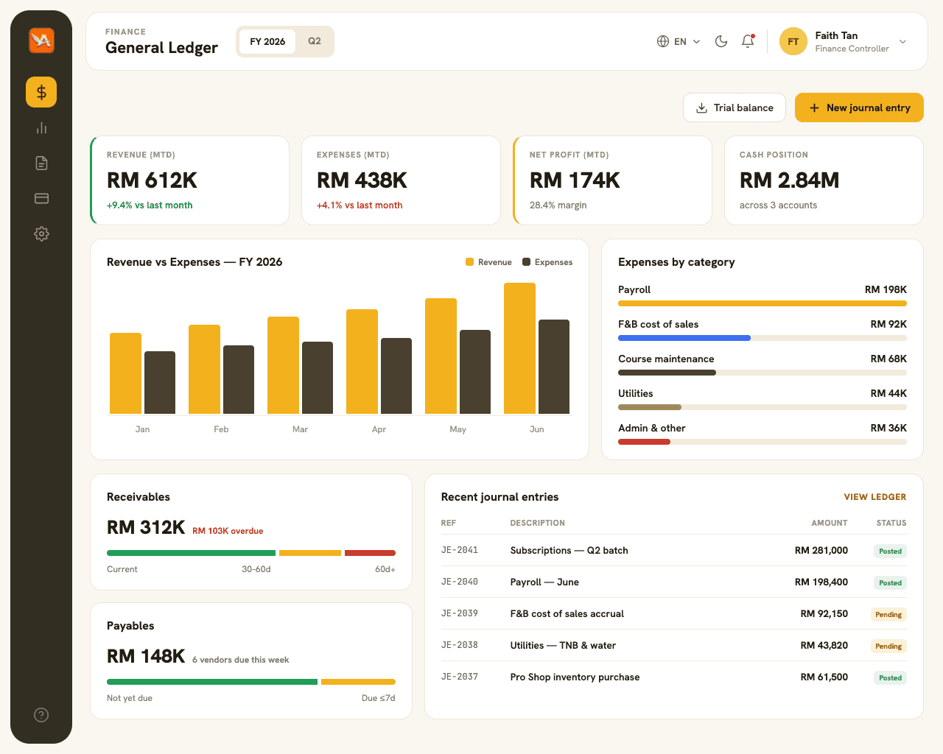Toggle the Revenue legend item

pyautogui.click(x=488, y=262)
